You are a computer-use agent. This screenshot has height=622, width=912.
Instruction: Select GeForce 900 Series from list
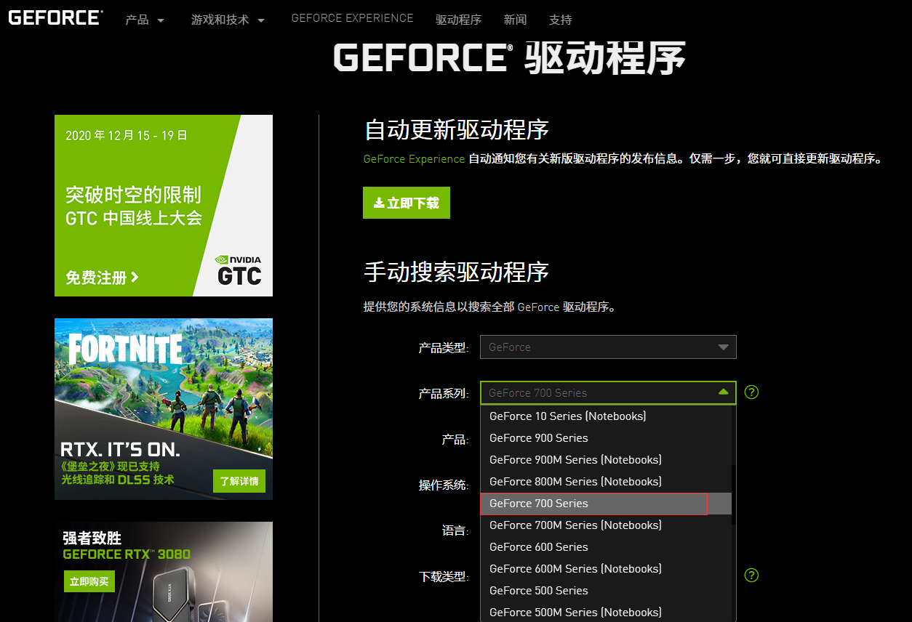click(x=539, y=438)
